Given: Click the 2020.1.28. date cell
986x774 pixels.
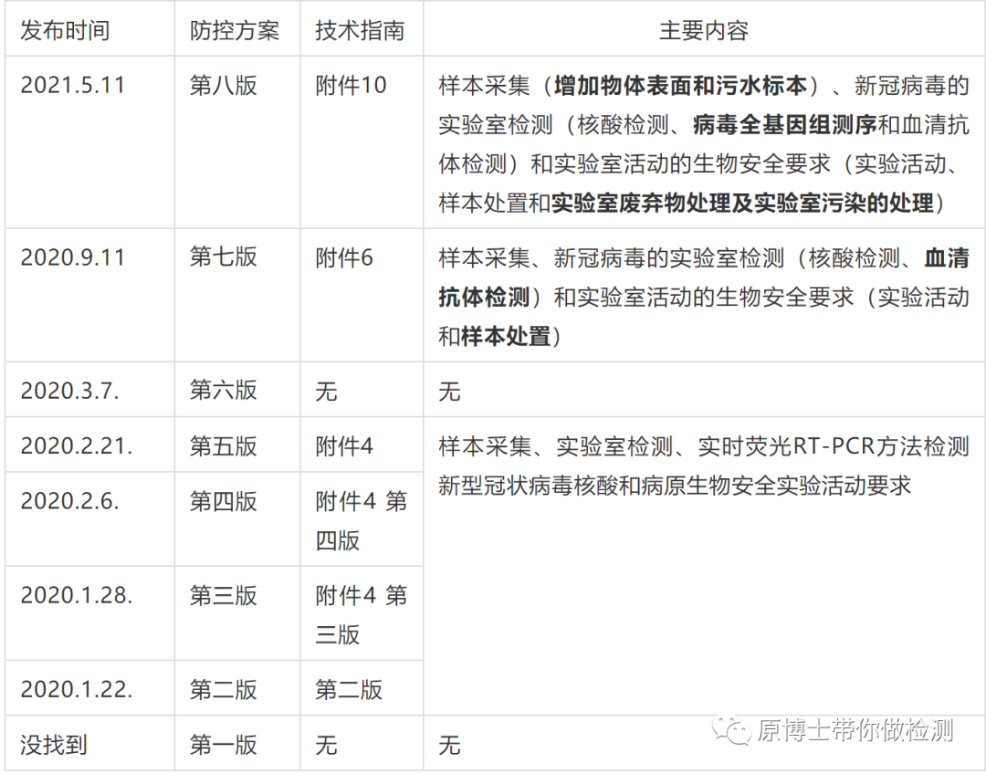Looking at the screenshot, I should [x=77, y=596].
